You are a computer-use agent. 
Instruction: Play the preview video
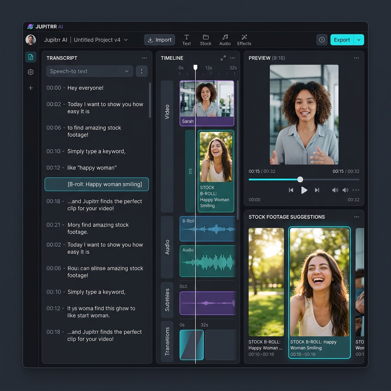(x=304, y=190)
